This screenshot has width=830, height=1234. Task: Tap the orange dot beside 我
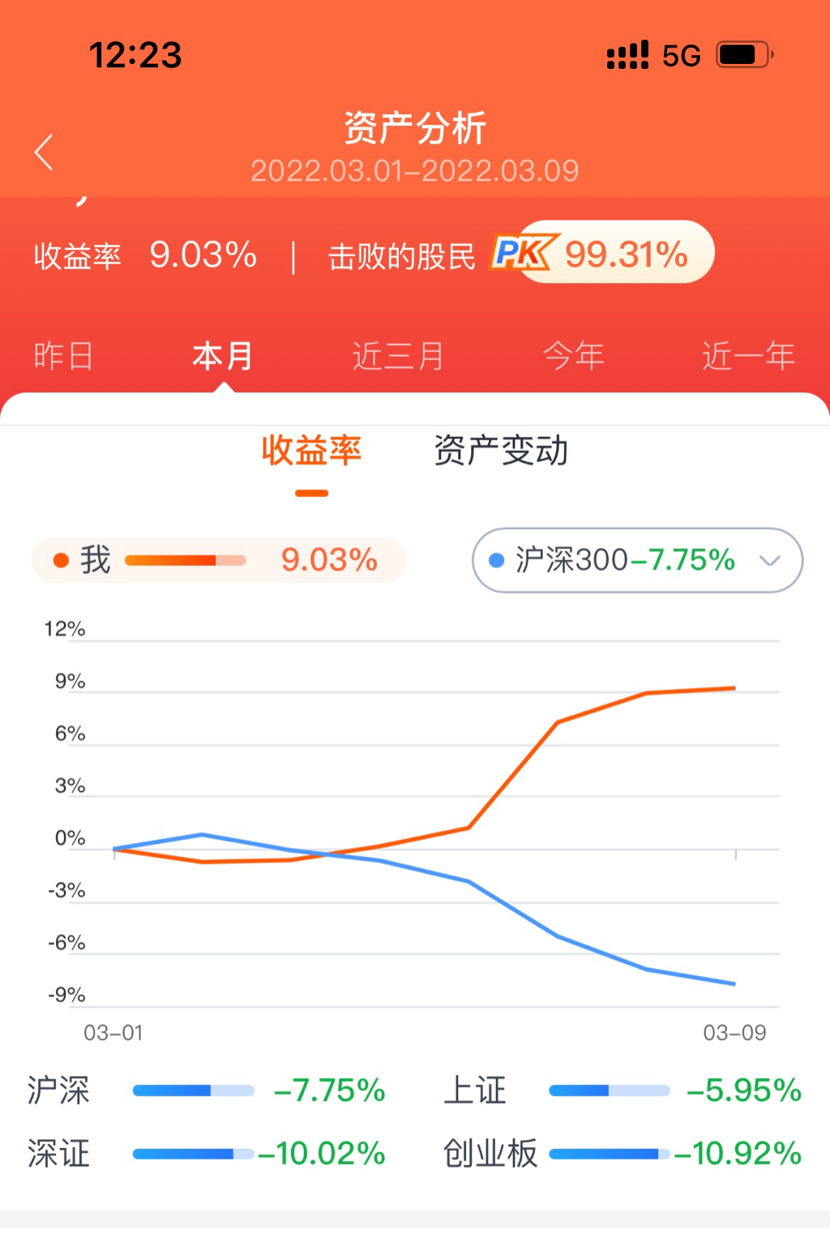(x=61, y=560)
